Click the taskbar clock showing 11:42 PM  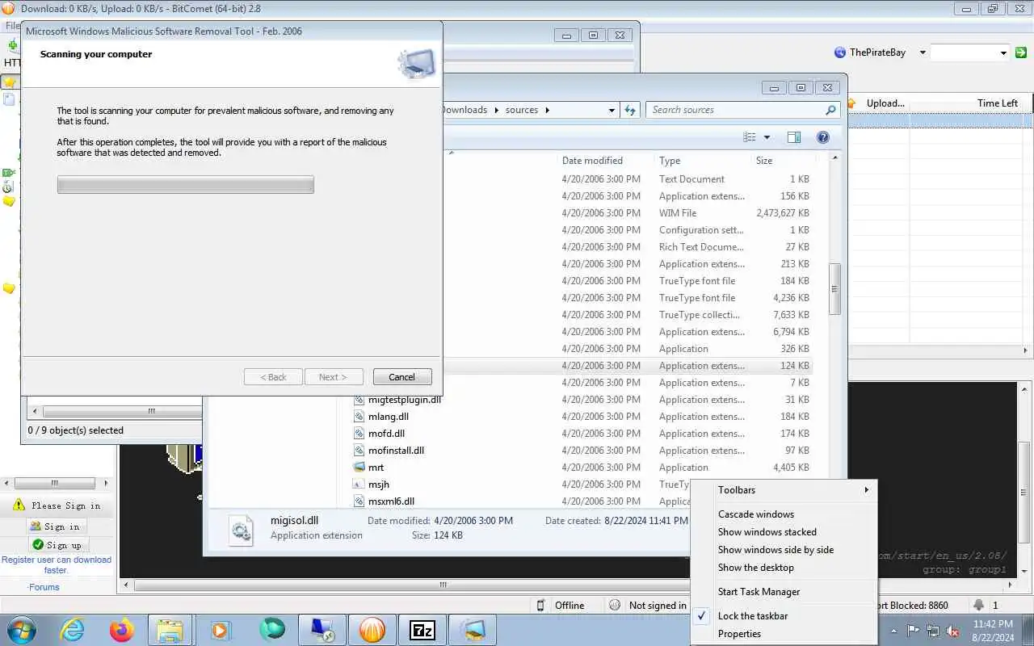tap(993, 631)
